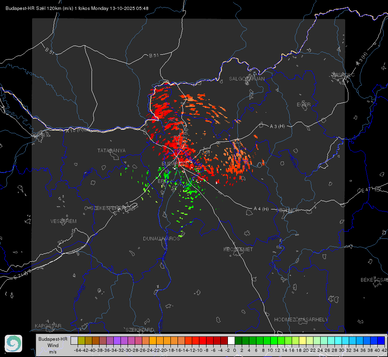Click the DUNAÚJVÁROS city label

point(161,238)
